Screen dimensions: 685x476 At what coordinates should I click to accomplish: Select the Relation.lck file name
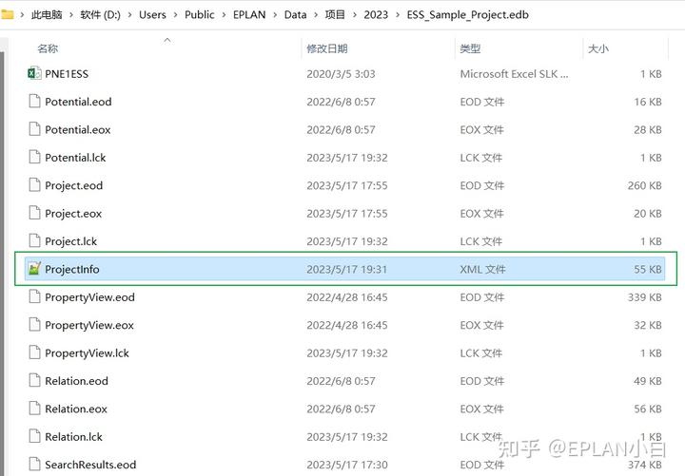(73, 437)
